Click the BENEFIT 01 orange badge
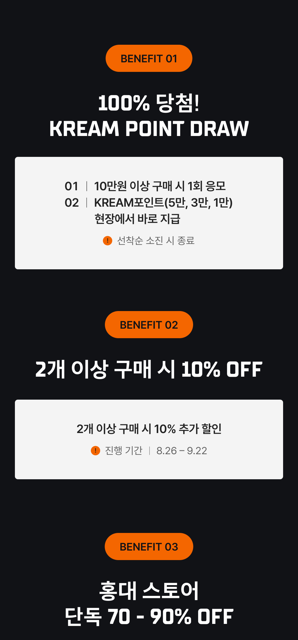This screenshot has height=640, width=298. (x=149, y=58)
